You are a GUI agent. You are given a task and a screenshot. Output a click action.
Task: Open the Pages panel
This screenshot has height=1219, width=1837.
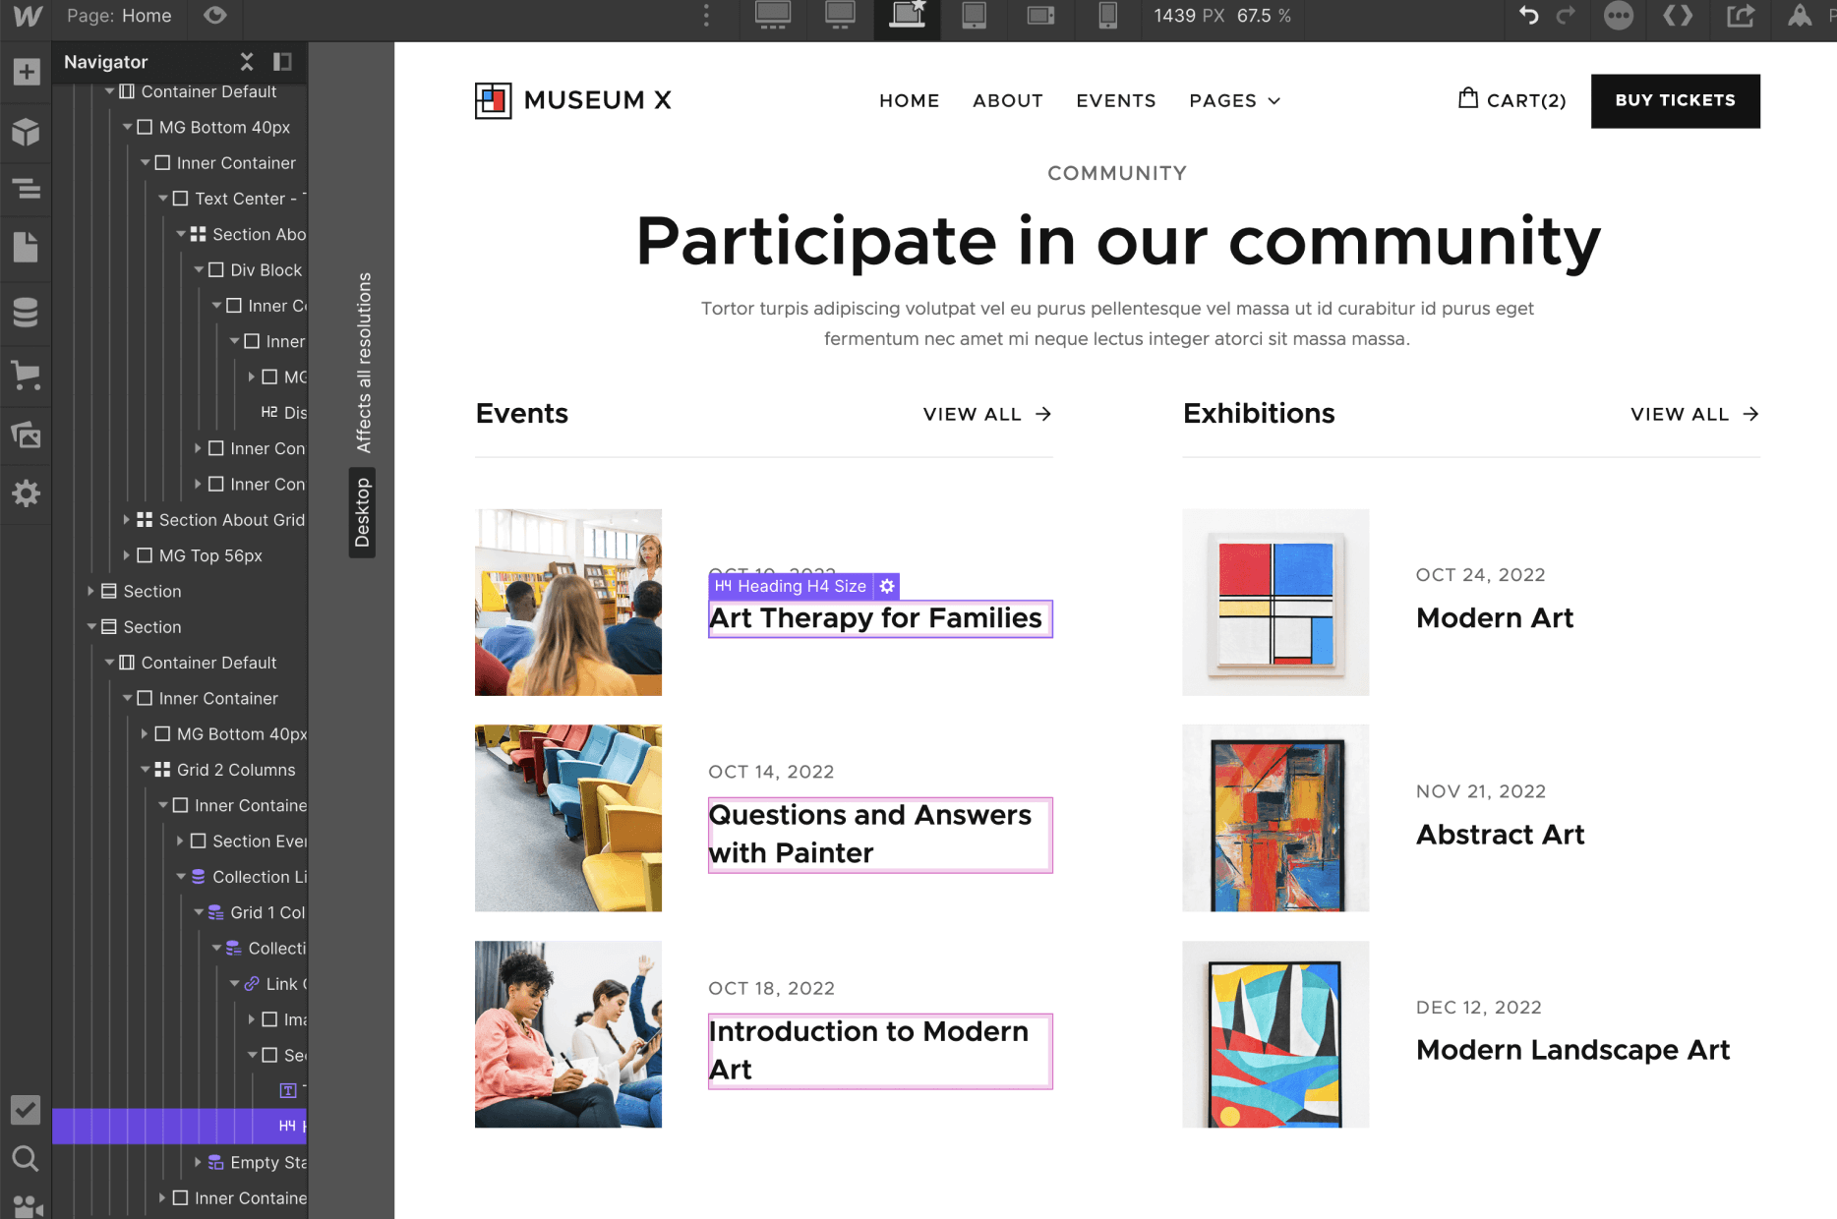[x=26, y=248]
